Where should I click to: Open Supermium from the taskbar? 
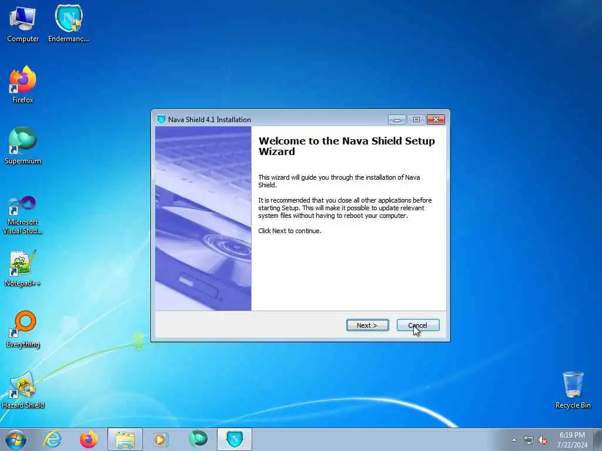[x=198, y=439]
